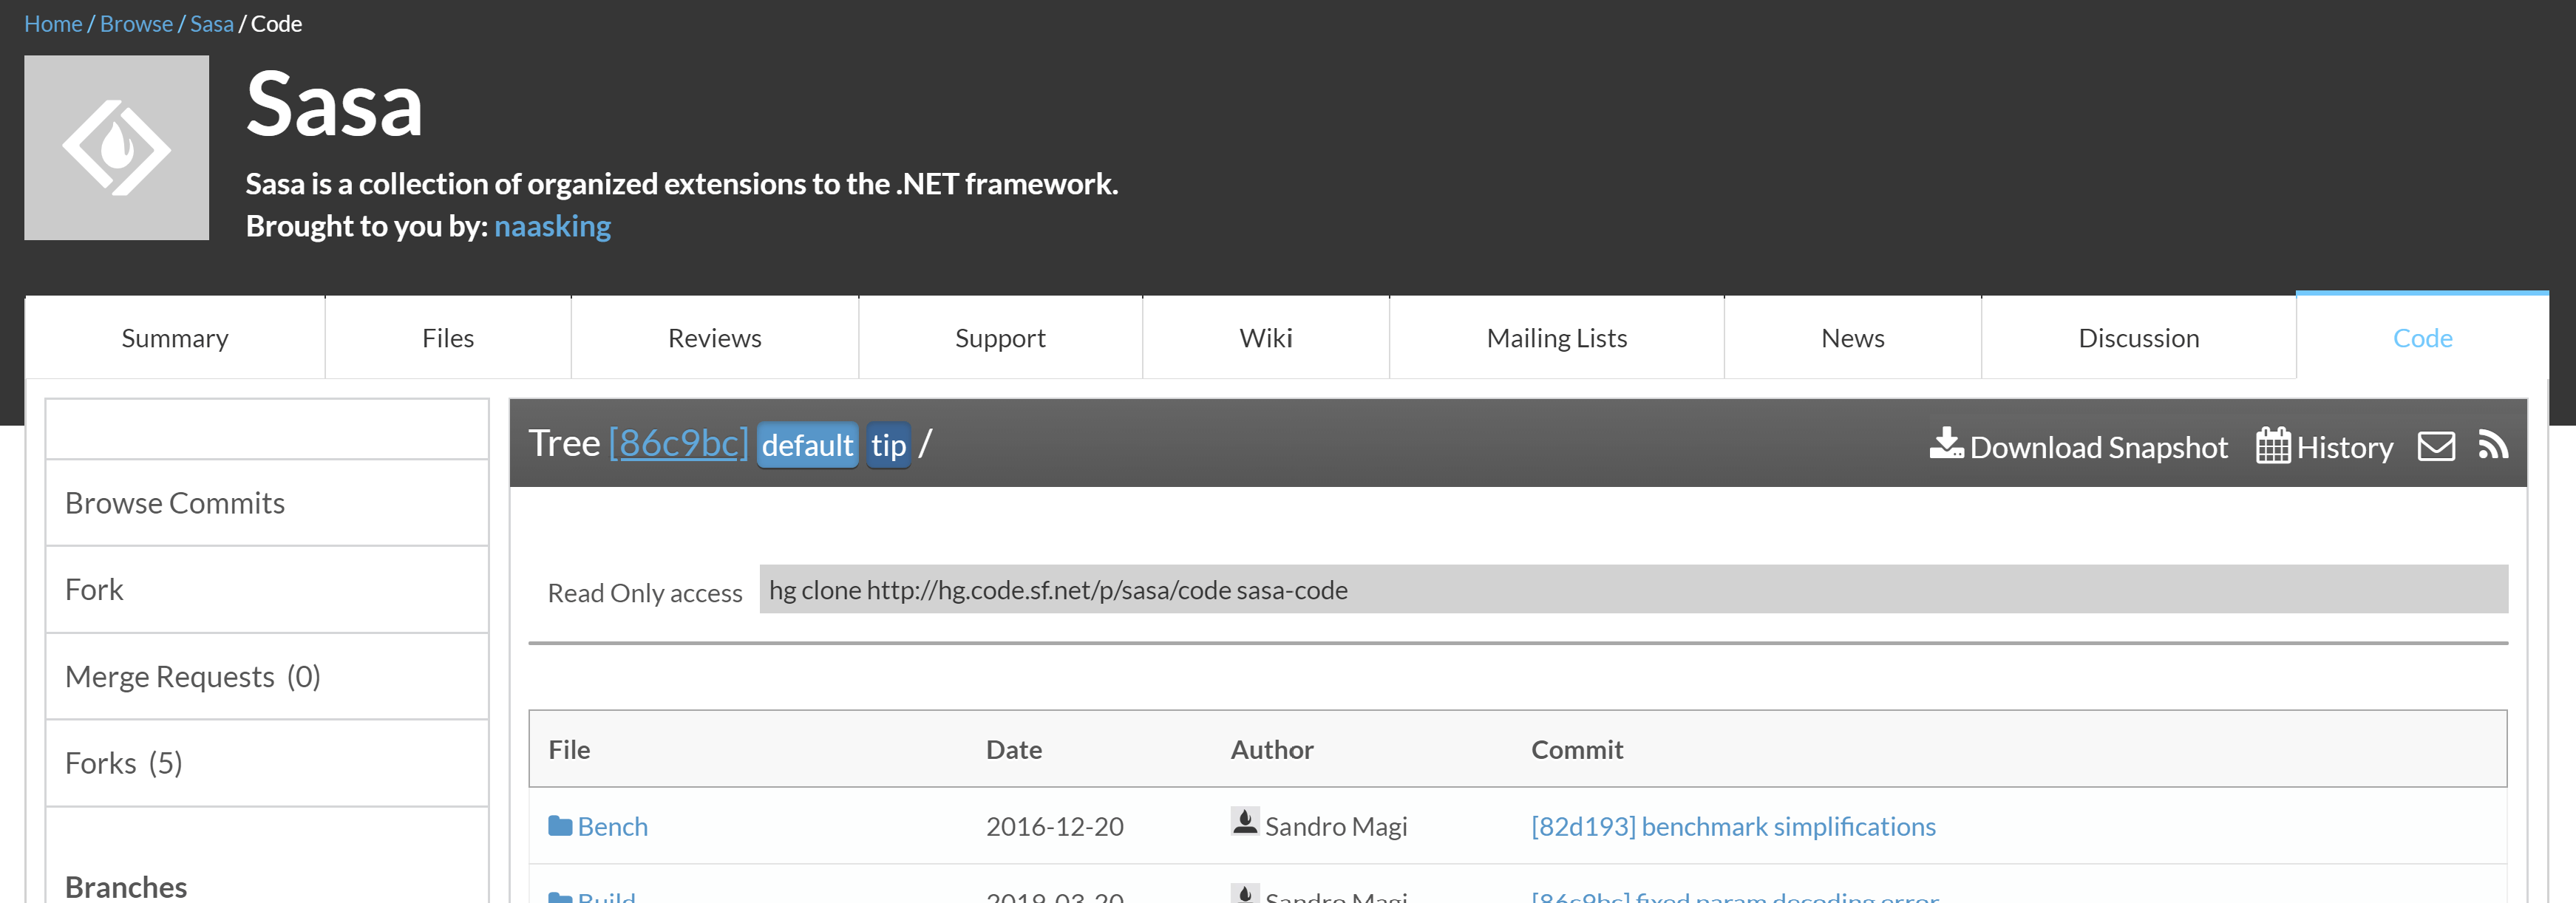Click File column header
This screenshot has height=903, width=2576.
pos(569,749)
